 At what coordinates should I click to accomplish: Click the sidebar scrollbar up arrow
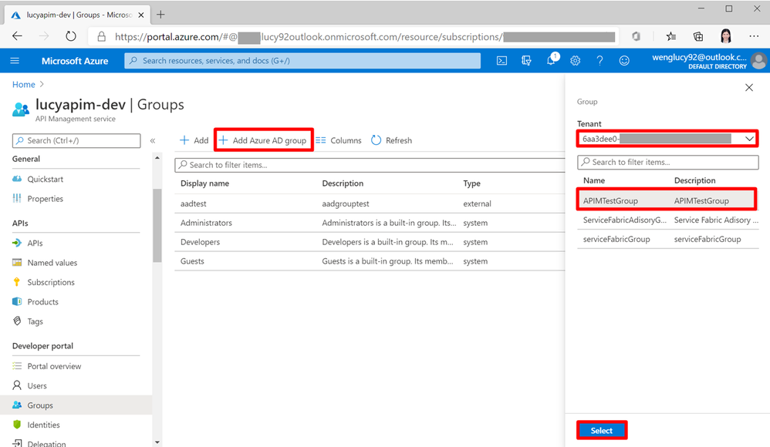[x=157, y=158]
